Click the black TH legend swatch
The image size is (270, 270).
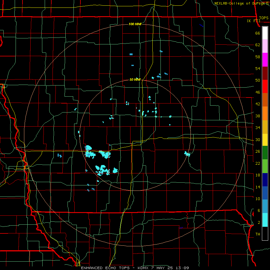click(265, 233)
